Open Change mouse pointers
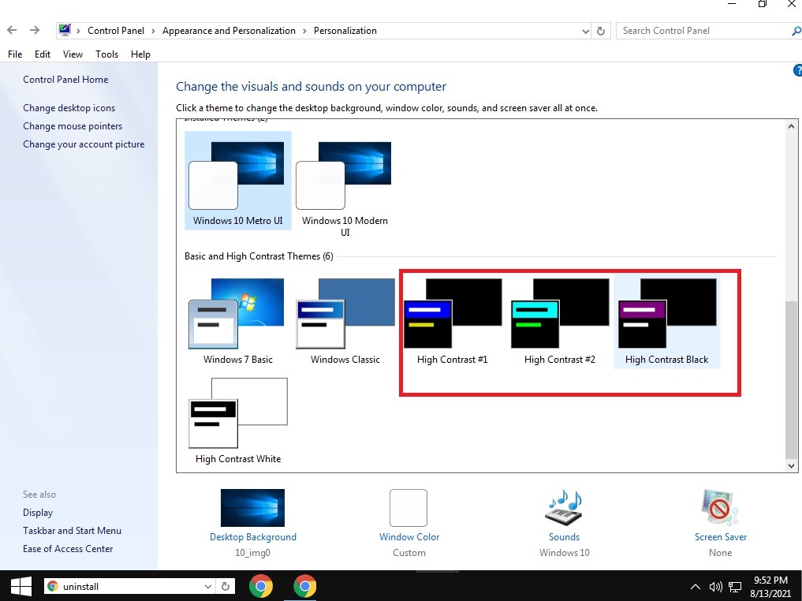This screenshot has width=802, height=601. coord(73,125)
